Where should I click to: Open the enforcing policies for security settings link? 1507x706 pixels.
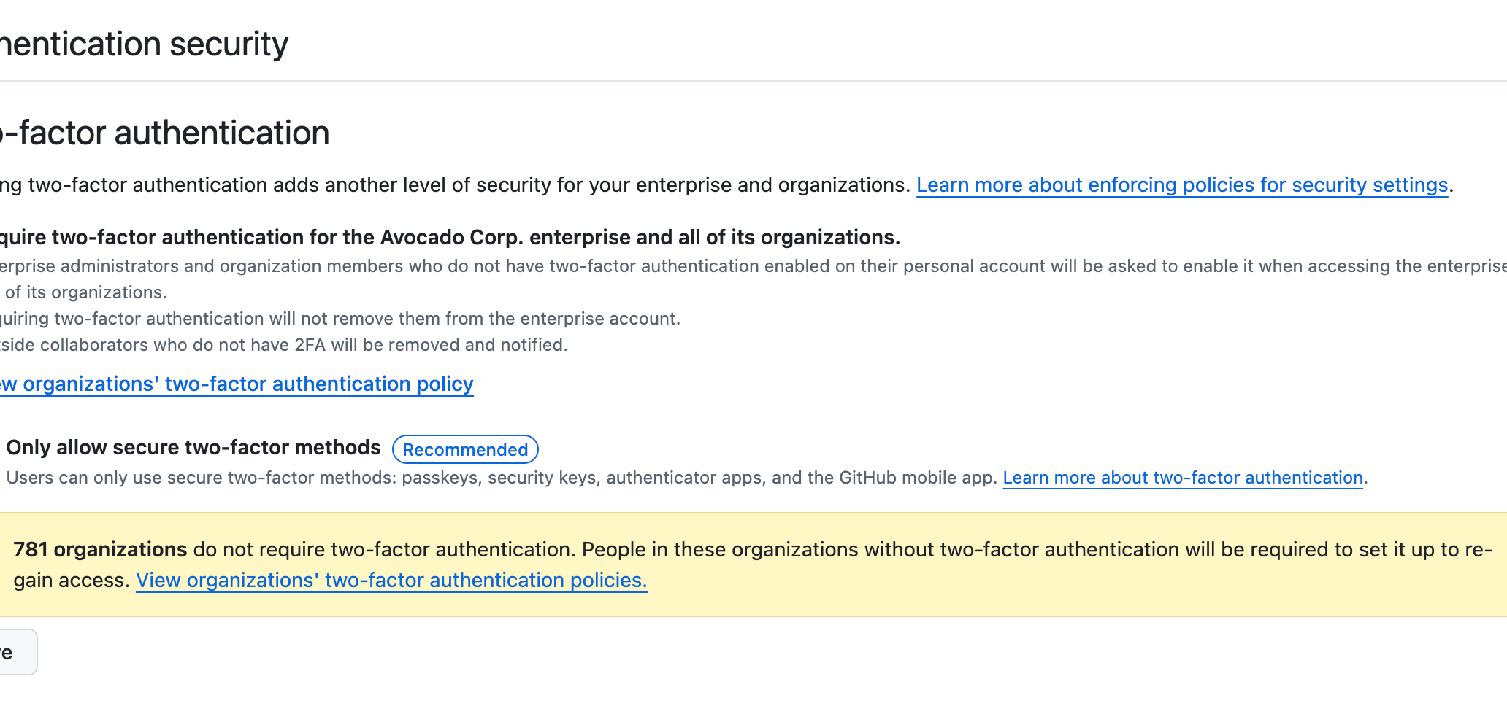tap(1181, 185)
